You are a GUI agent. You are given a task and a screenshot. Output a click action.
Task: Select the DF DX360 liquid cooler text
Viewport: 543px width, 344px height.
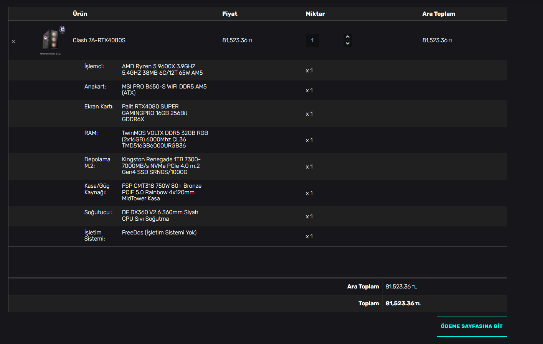click(x=160, y=216)
